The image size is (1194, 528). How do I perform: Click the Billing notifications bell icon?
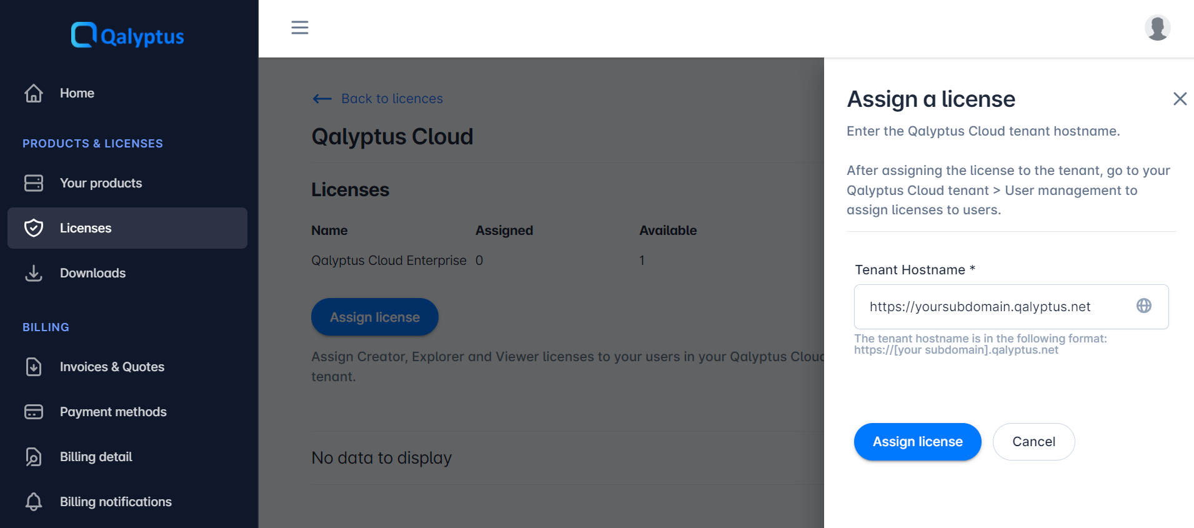[34, 502]
